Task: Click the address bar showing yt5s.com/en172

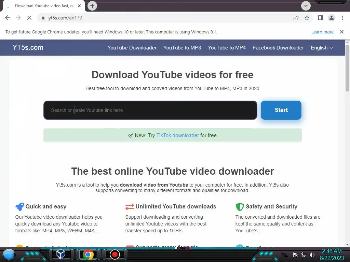Action: click(165, 18)
